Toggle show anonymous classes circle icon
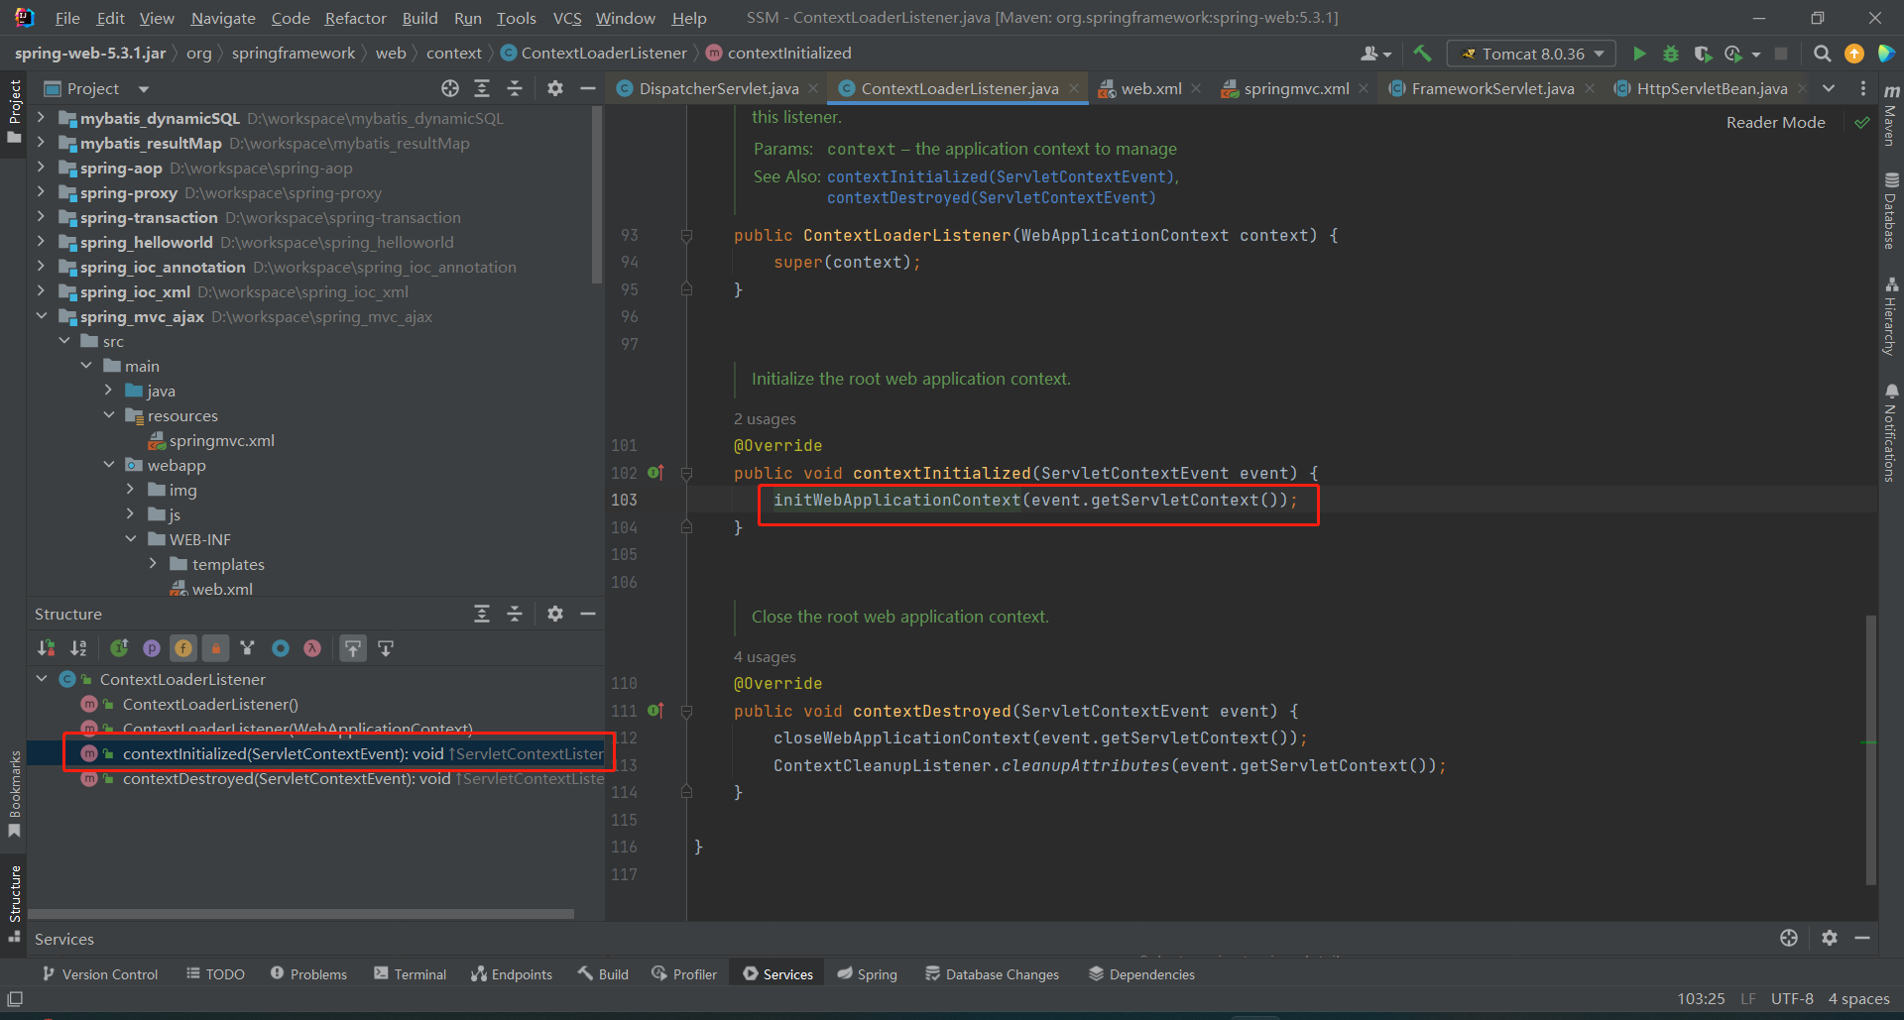1904x1020 pixels. [281, 648]
